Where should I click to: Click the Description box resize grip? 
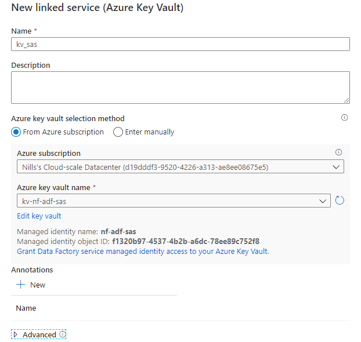pyautogui.click(x=346, y=100)
